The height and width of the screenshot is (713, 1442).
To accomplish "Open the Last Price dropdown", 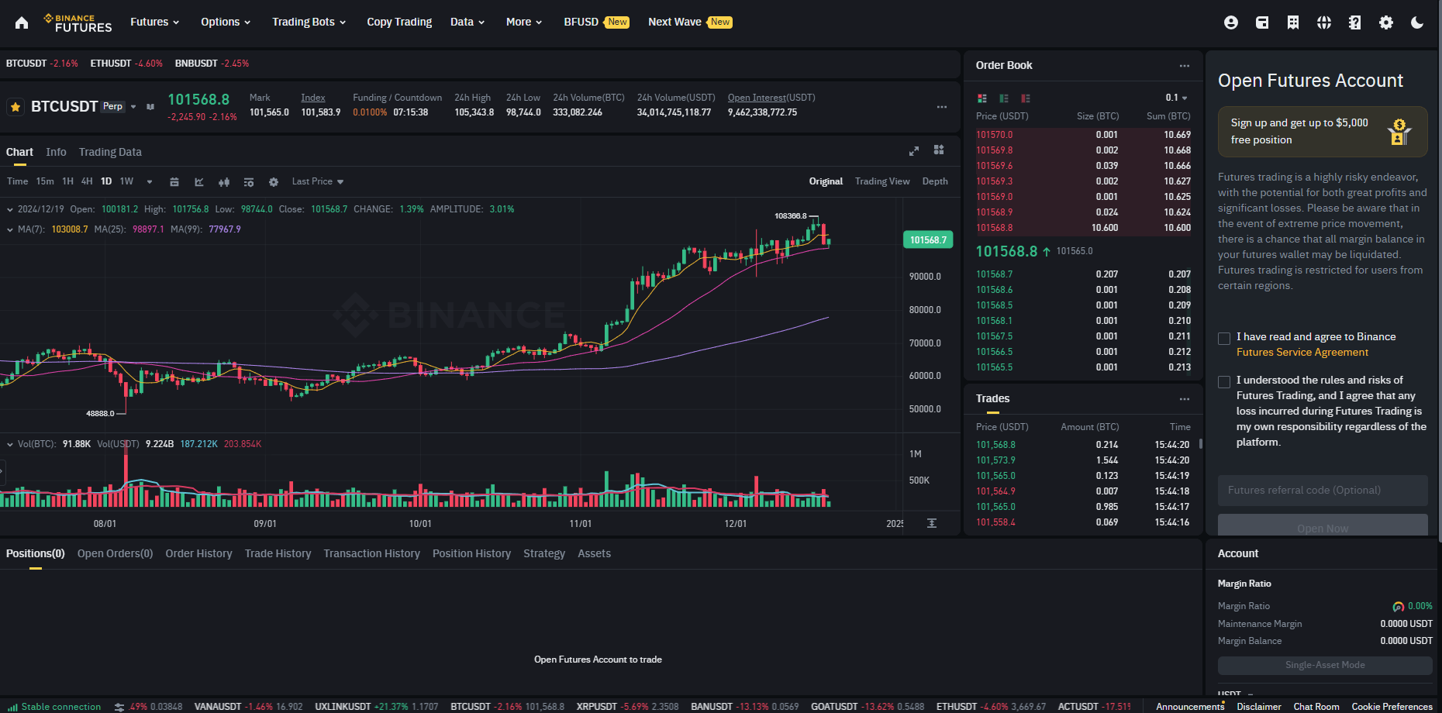I will tap(318, 181).
